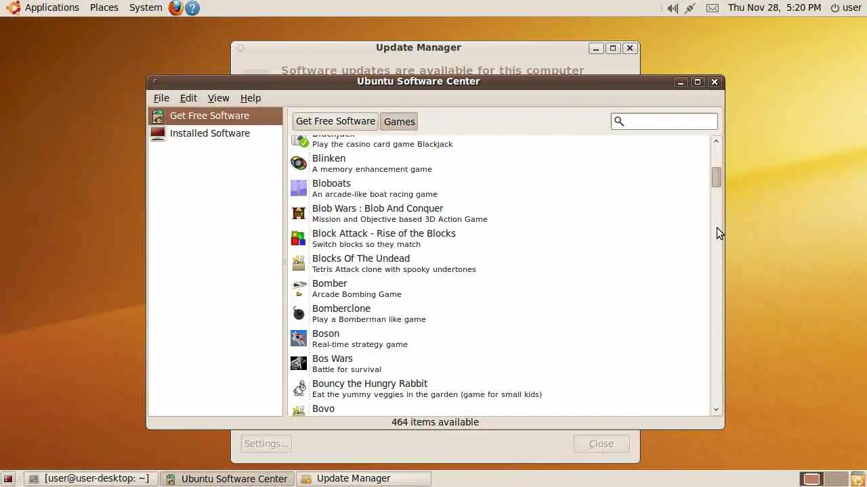Open the Edit menu

[188, 98]
